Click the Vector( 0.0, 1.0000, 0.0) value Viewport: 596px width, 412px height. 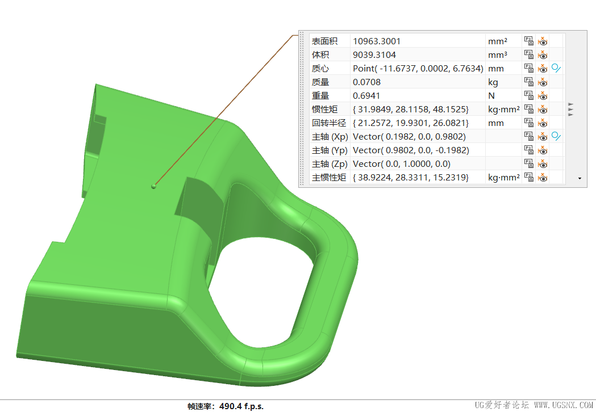(402, 163)
